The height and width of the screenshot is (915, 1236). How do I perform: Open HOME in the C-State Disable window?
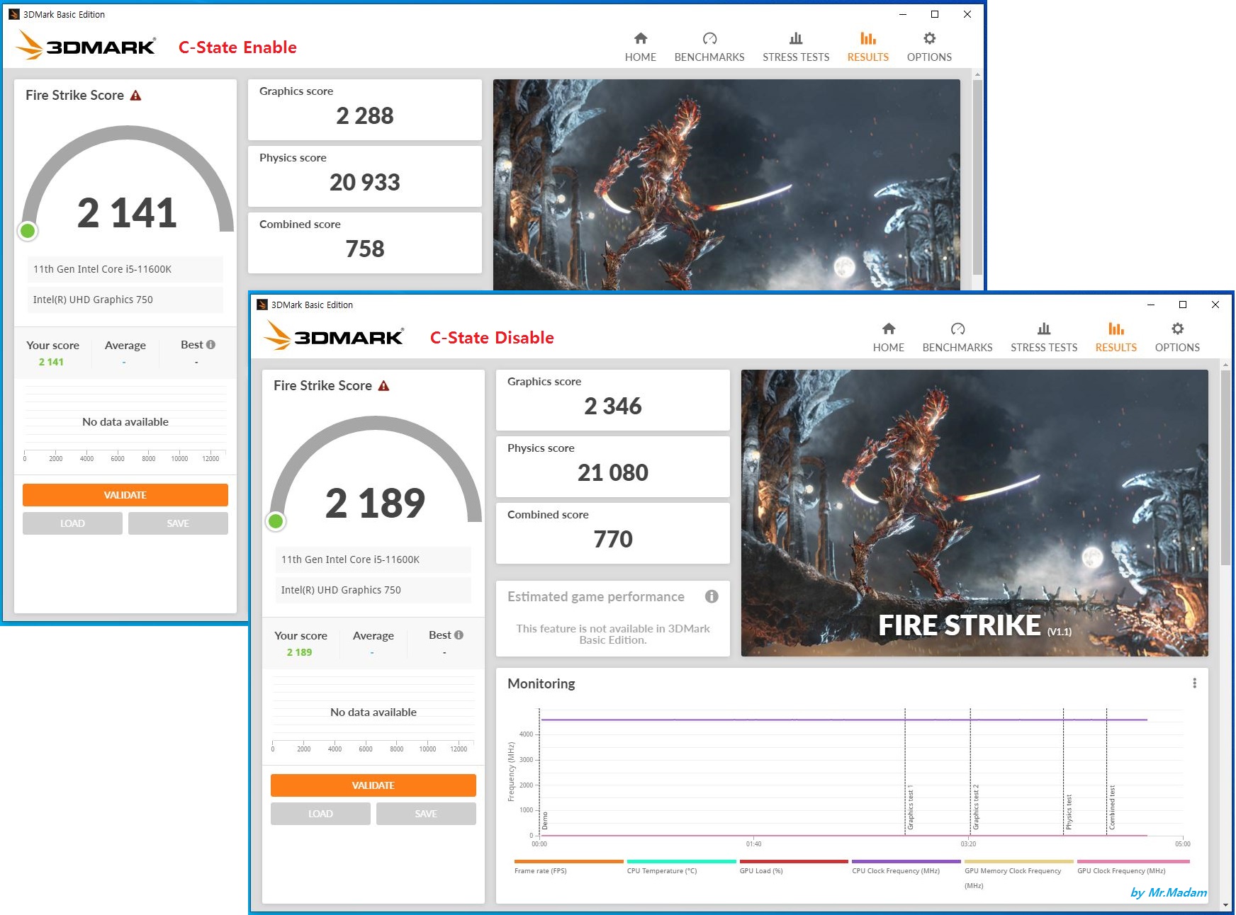888,337
